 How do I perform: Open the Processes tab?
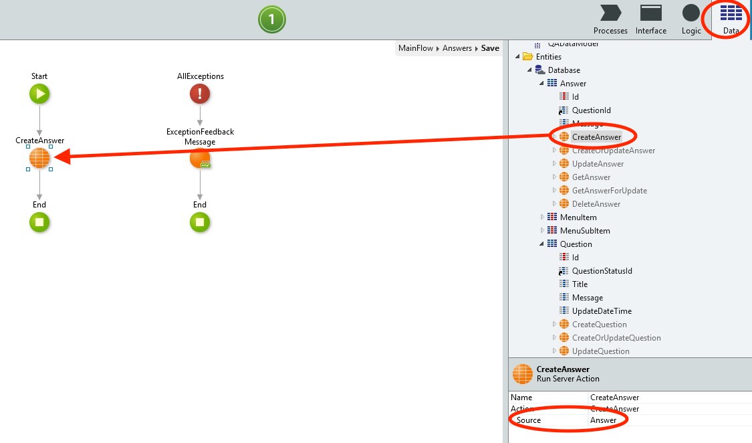pyautogui.click(x=610, y=19)
